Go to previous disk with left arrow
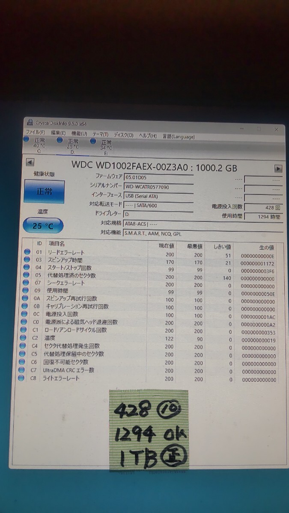The width and height of the screenshot is (289, 513). pos(30,162)
